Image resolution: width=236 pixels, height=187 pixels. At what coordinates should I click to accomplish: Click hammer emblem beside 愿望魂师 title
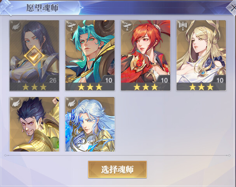(x=6, y=7)
